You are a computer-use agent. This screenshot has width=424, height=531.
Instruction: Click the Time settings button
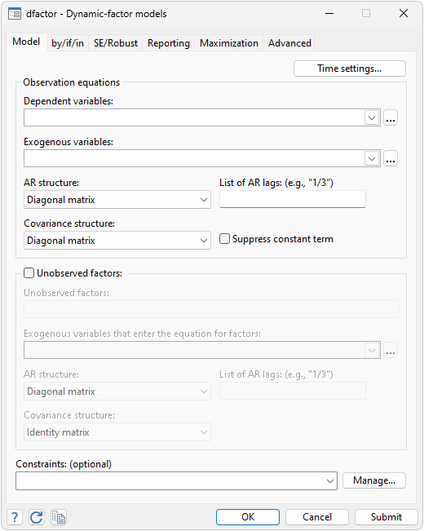point(350,69)
